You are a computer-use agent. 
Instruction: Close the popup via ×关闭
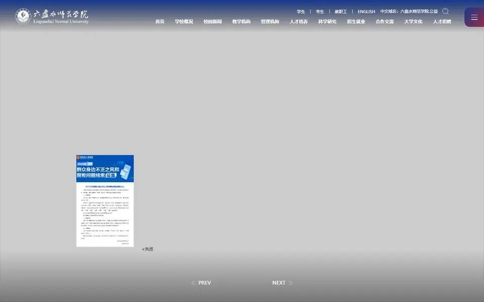click(x=147, y=249)
